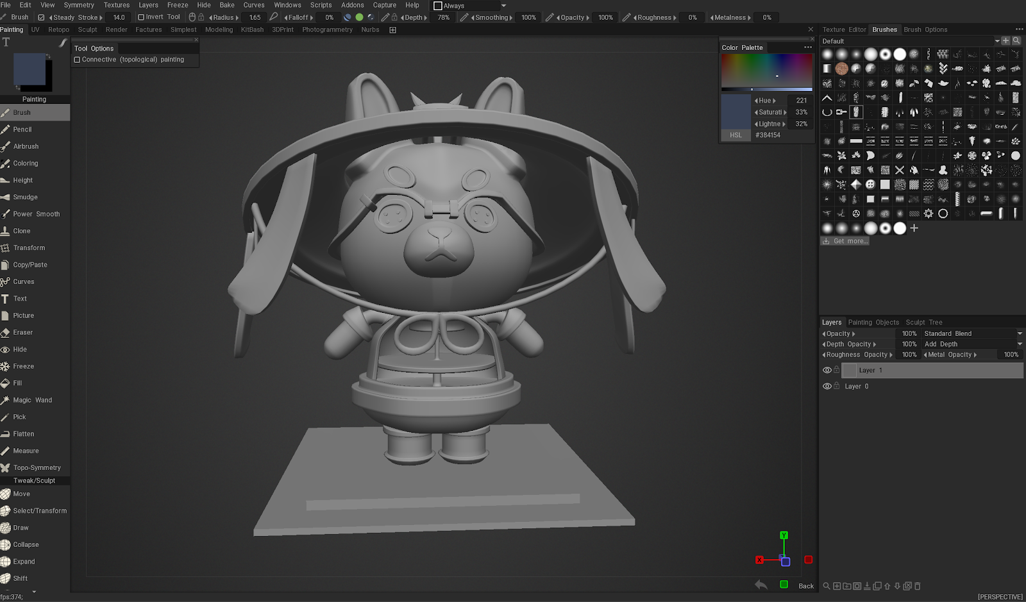Viewport: 1026px width, 602px height.
Task: Click the foreground color swatch above Painting
Action: click(29, 69)
